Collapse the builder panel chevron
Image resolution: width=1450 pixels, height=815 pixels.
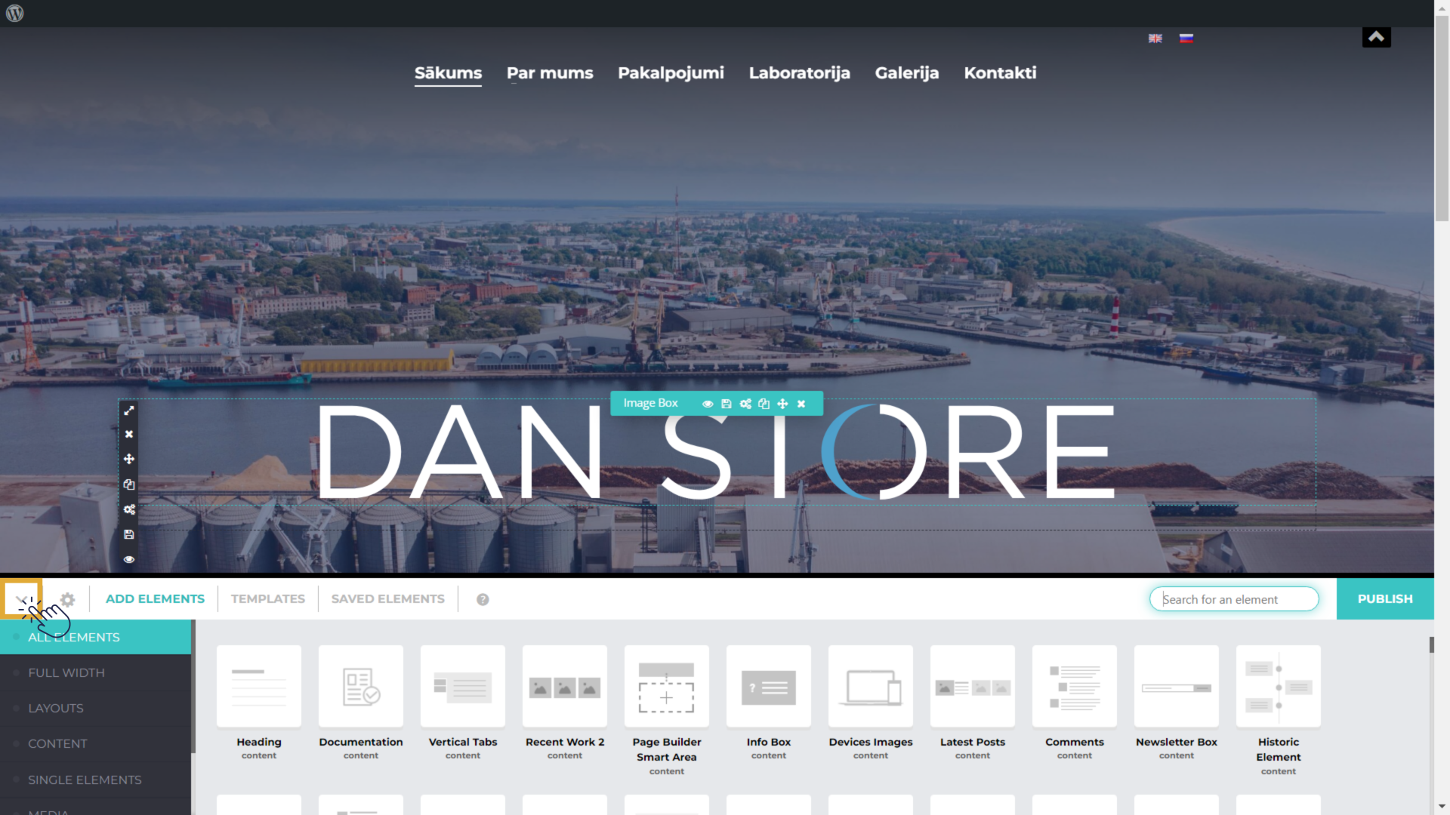click(x=21, y=599)
